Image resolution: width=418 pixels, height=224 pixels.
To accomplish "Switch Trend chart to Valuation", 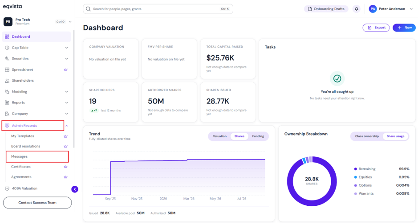I will click(x=219, y=136).
